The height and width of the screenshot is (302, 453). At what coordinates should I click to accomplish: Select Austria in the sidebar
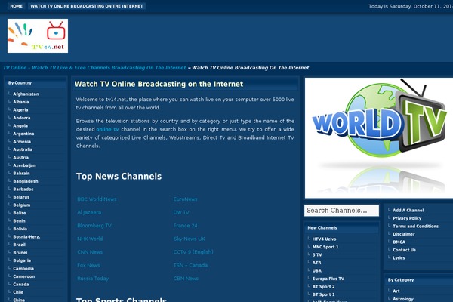click(x=21, y=158)
